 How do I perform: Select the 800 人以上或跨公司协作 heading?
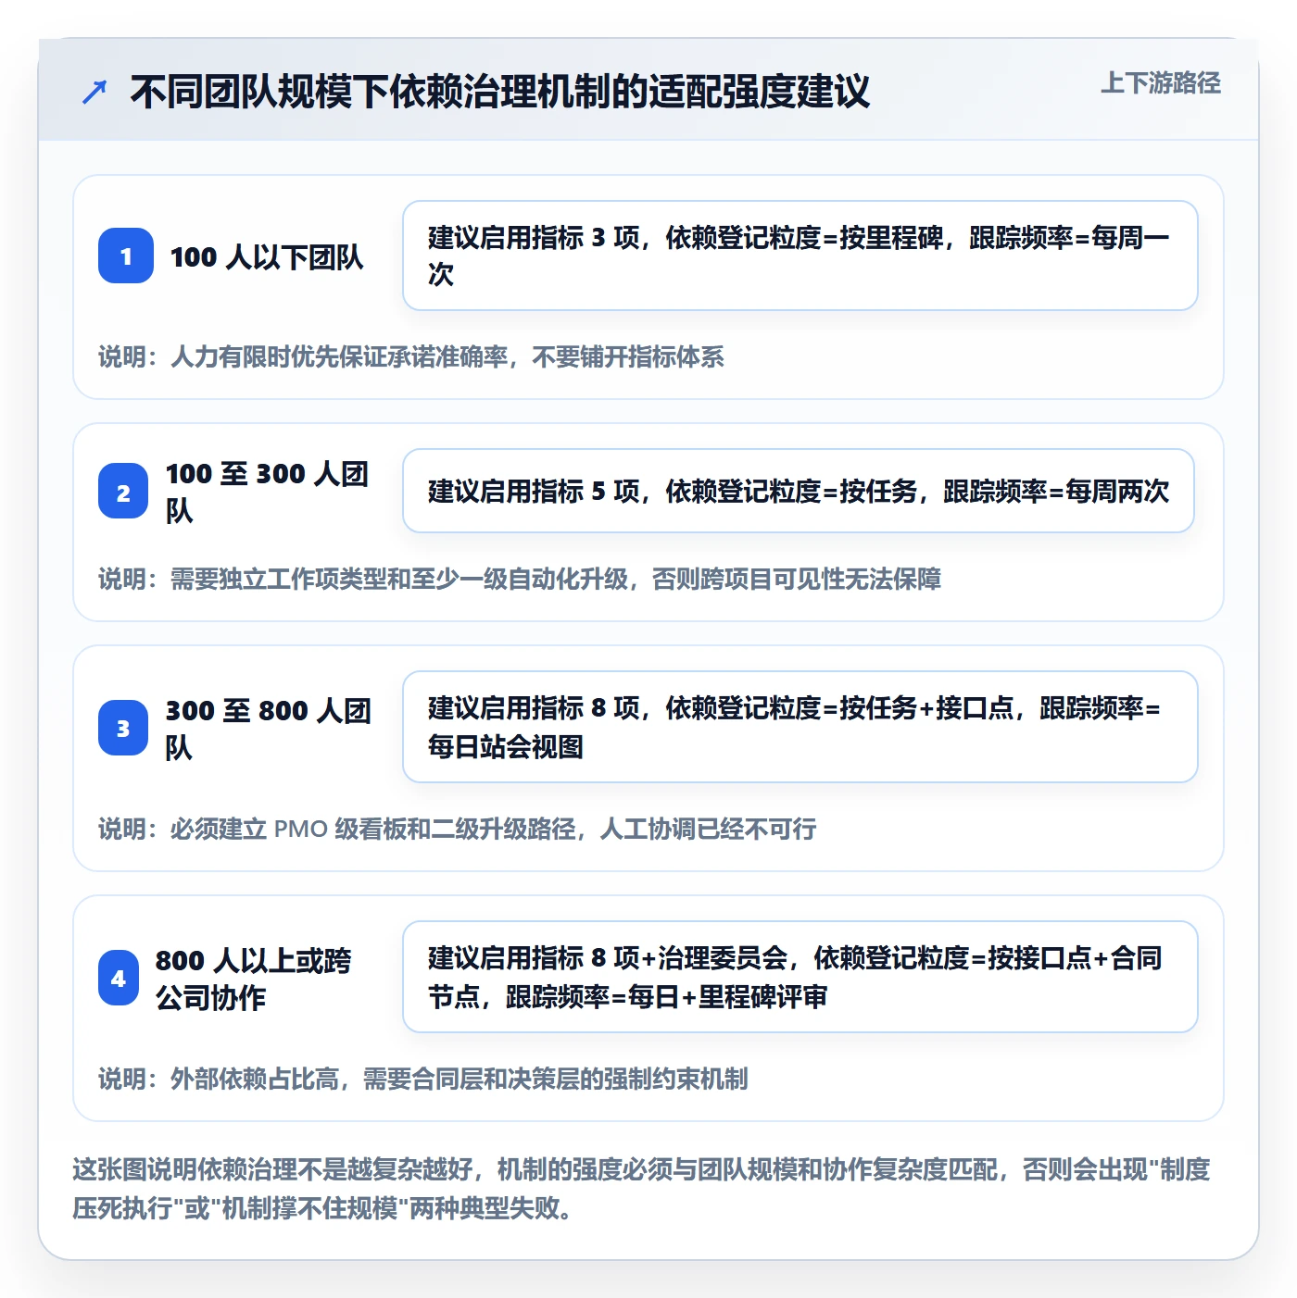coord(254,979)
